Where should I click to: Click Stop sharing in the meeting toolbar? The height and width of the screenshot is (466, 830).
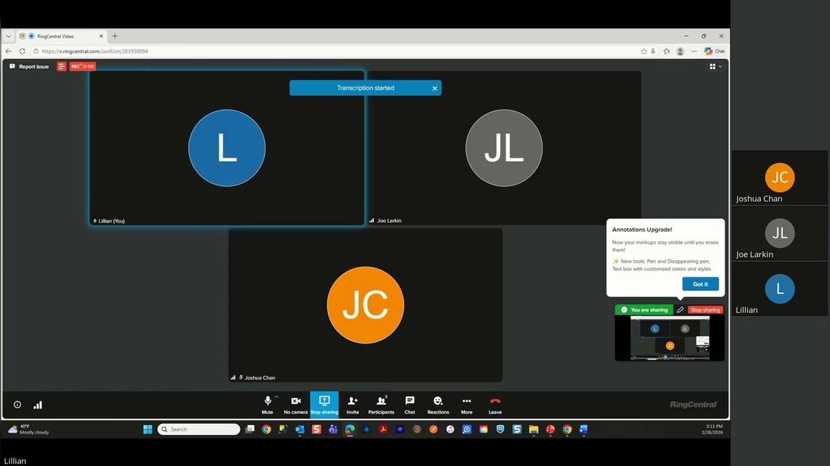point(324,404)
